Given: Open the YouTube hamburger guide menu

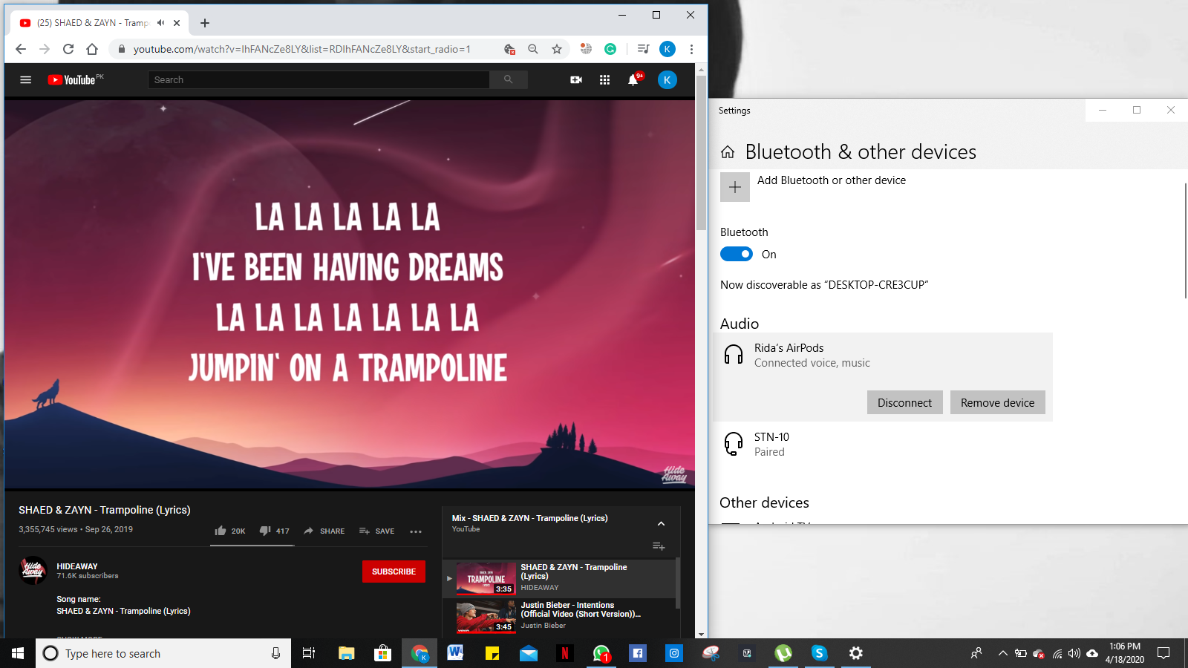Looking at the screenshot, I should click(25, 80).
